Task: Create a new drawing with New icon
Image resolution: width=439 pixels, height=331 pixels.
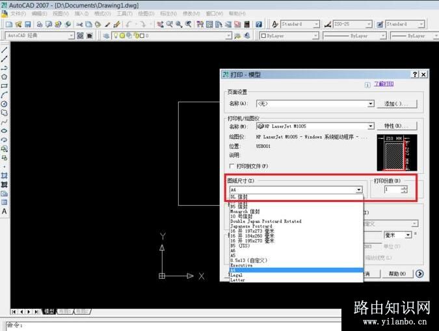Action: [x=9, y=24]
